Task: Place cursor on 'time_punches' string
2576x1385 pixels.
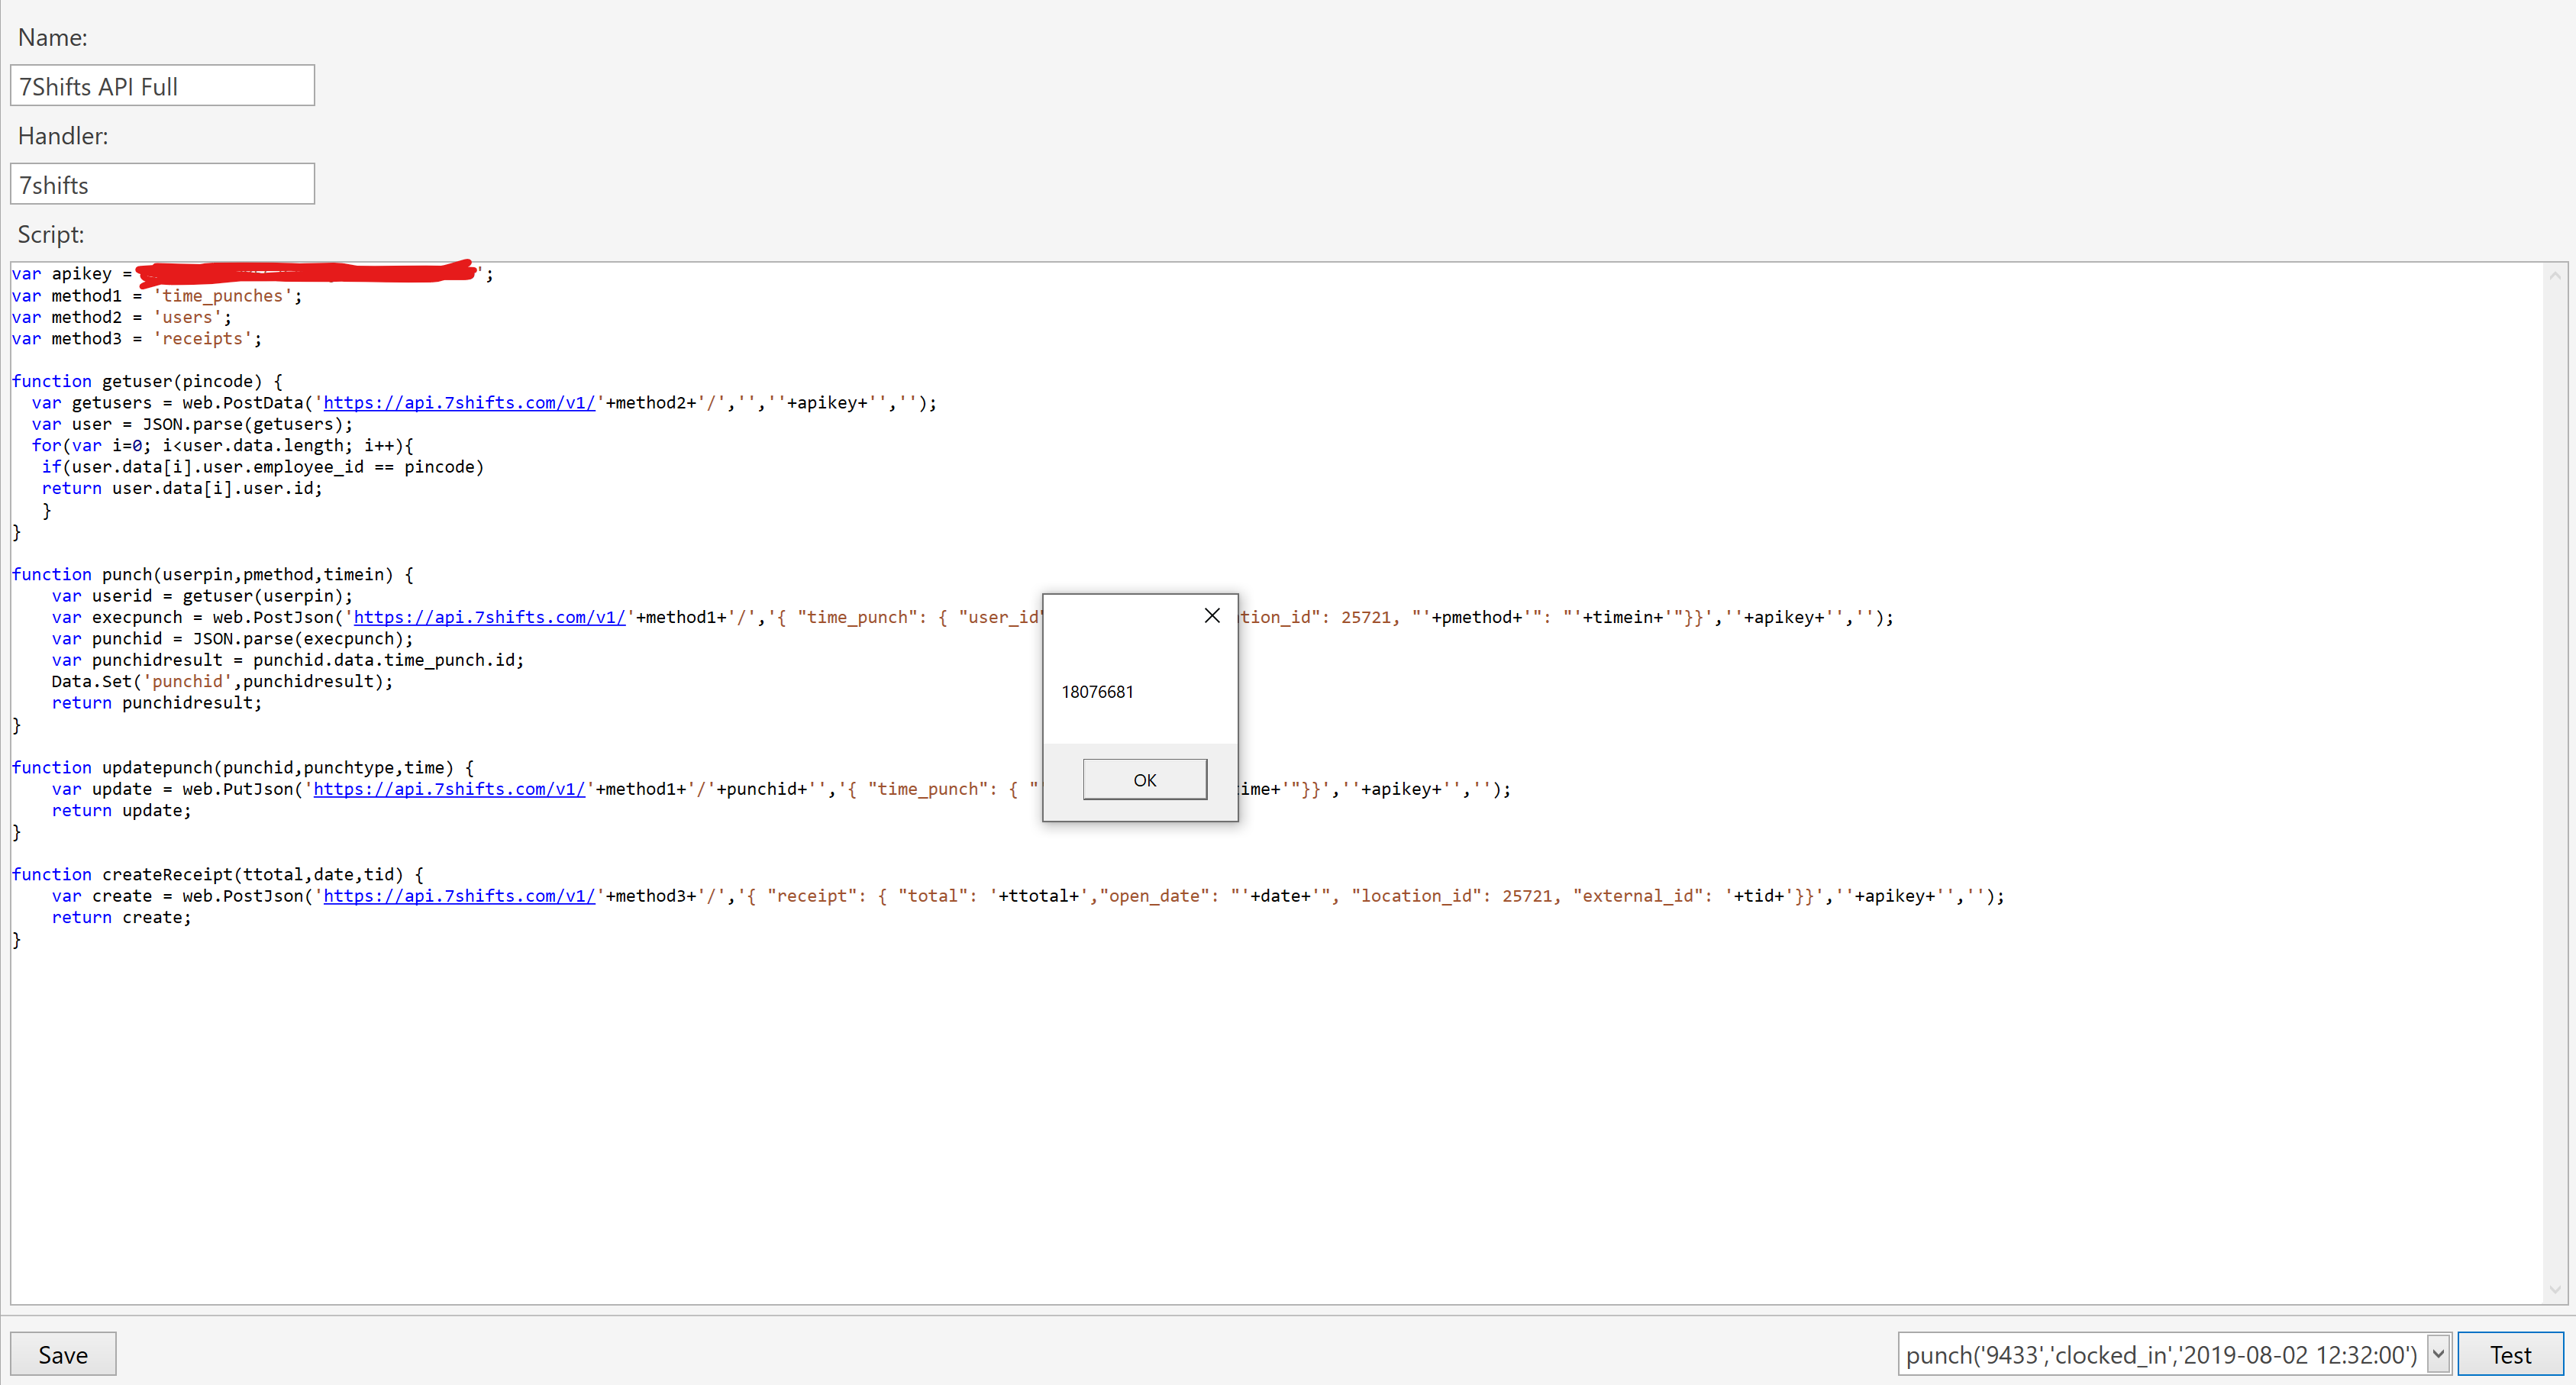Action: [222, 295]
